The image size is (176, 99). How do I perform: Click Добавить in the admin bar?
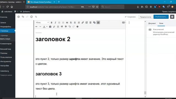coord(25,12)
